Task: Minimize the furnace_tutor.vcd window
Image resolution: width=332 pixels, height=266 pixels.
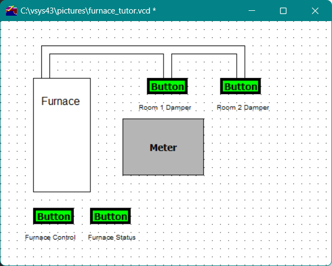Action: click(251, 11)
